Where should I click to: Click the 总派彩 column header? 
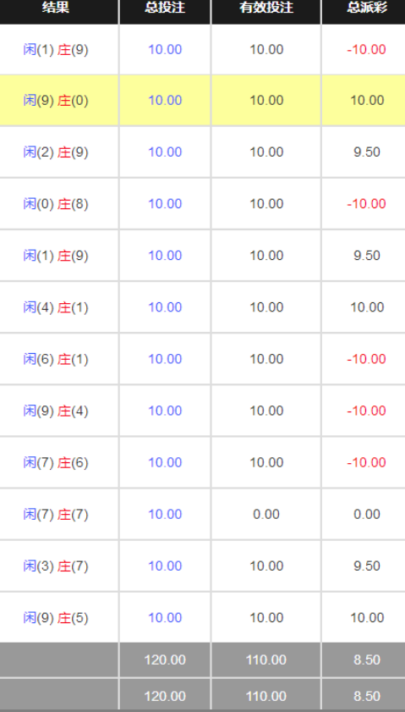(367, 8)
